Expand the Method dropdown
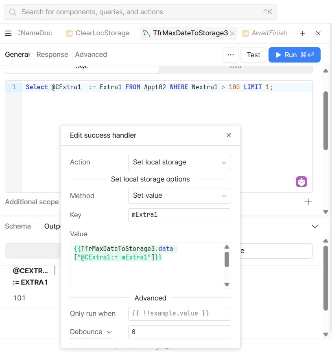This screenshot has width=332, height=352. [179, 196]
